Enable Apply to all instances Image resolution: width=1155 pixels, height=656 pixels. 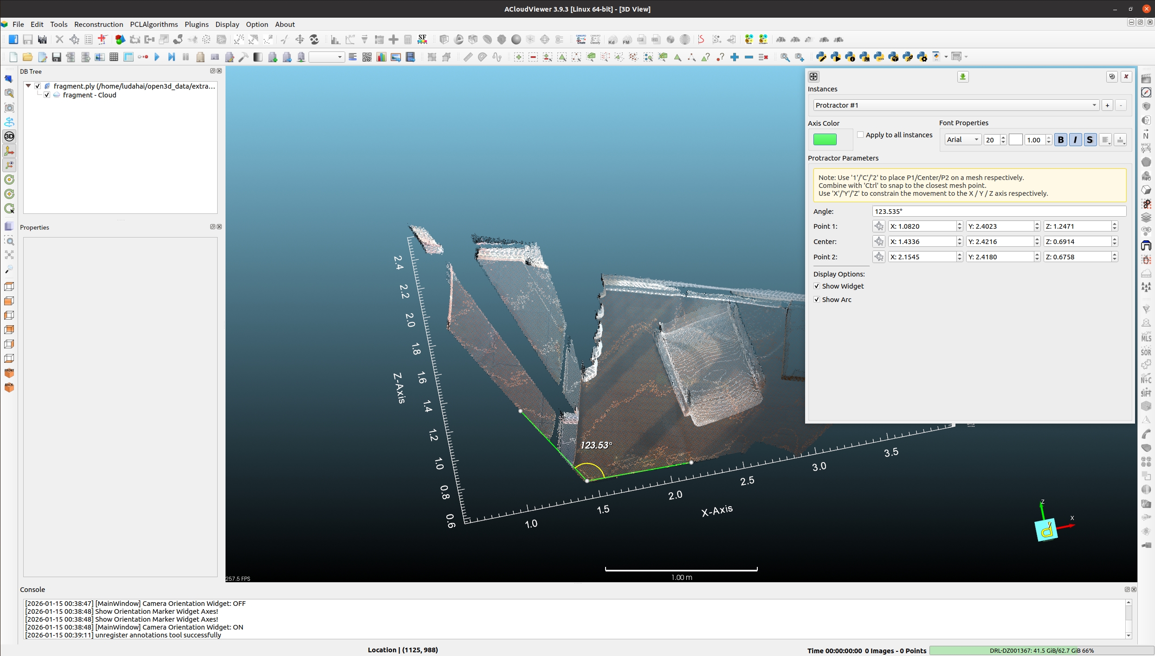pos(860,135)
